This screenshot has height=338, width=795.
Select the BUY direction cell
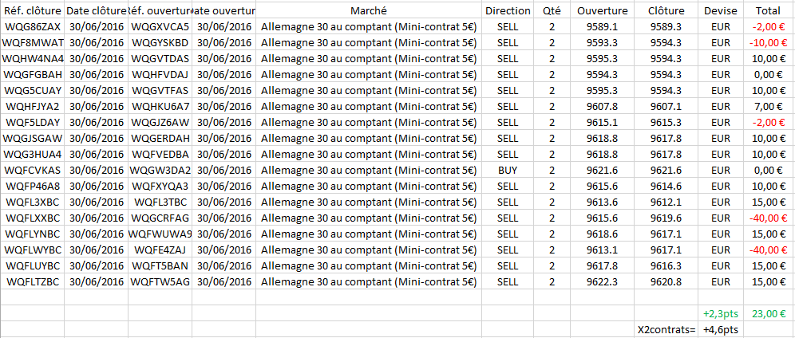(508, 170)
